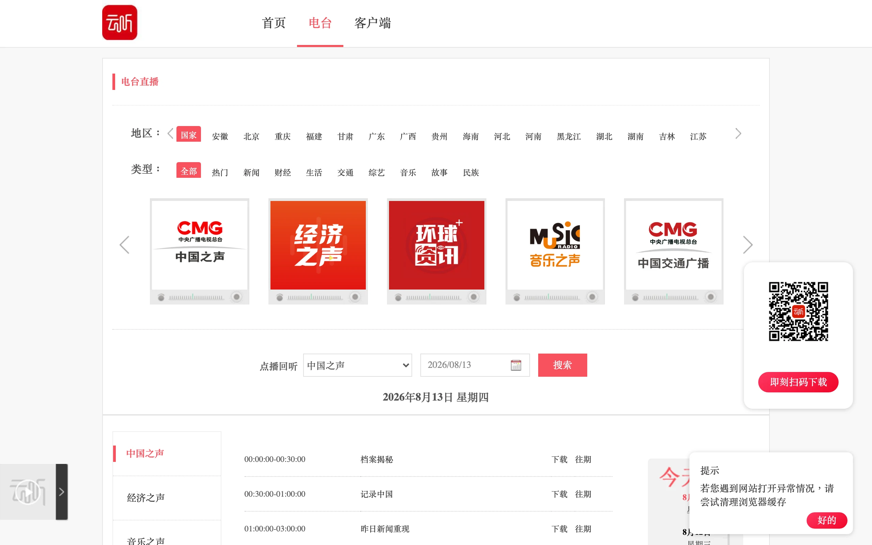View 往期 episodes of 记录中国

[x=583, y=494]
